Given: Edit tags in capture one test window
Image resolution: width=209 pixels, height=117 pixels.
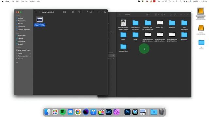Looking at the screenshot, I should [x=91, y=12].
